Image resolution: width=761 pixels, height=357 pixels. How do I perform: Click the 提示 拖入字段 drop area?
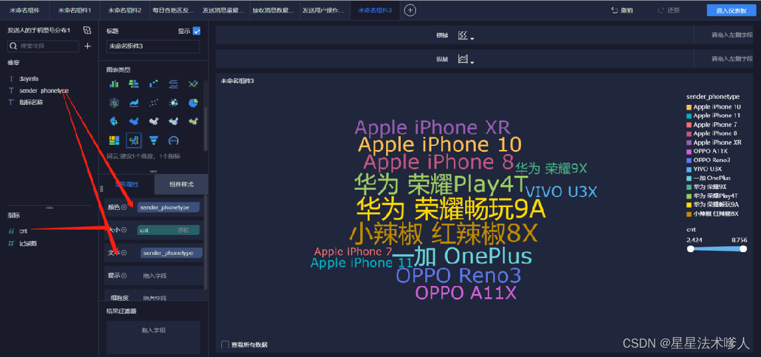coord(155,275)
